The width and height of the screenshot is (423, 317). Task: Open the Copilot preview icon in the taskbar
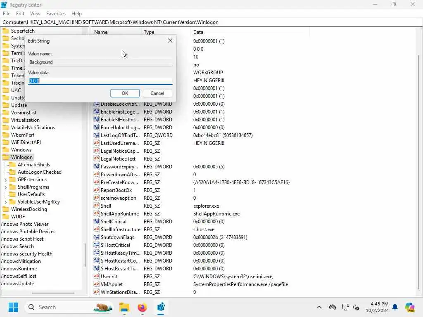pos(410,307)
